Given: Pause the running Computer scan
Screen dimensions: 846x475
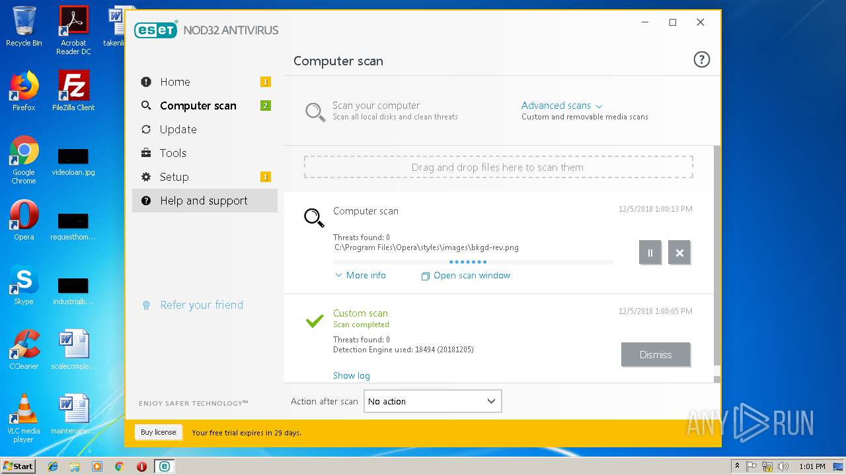Looking at the screenshot, I should point(650,253).
